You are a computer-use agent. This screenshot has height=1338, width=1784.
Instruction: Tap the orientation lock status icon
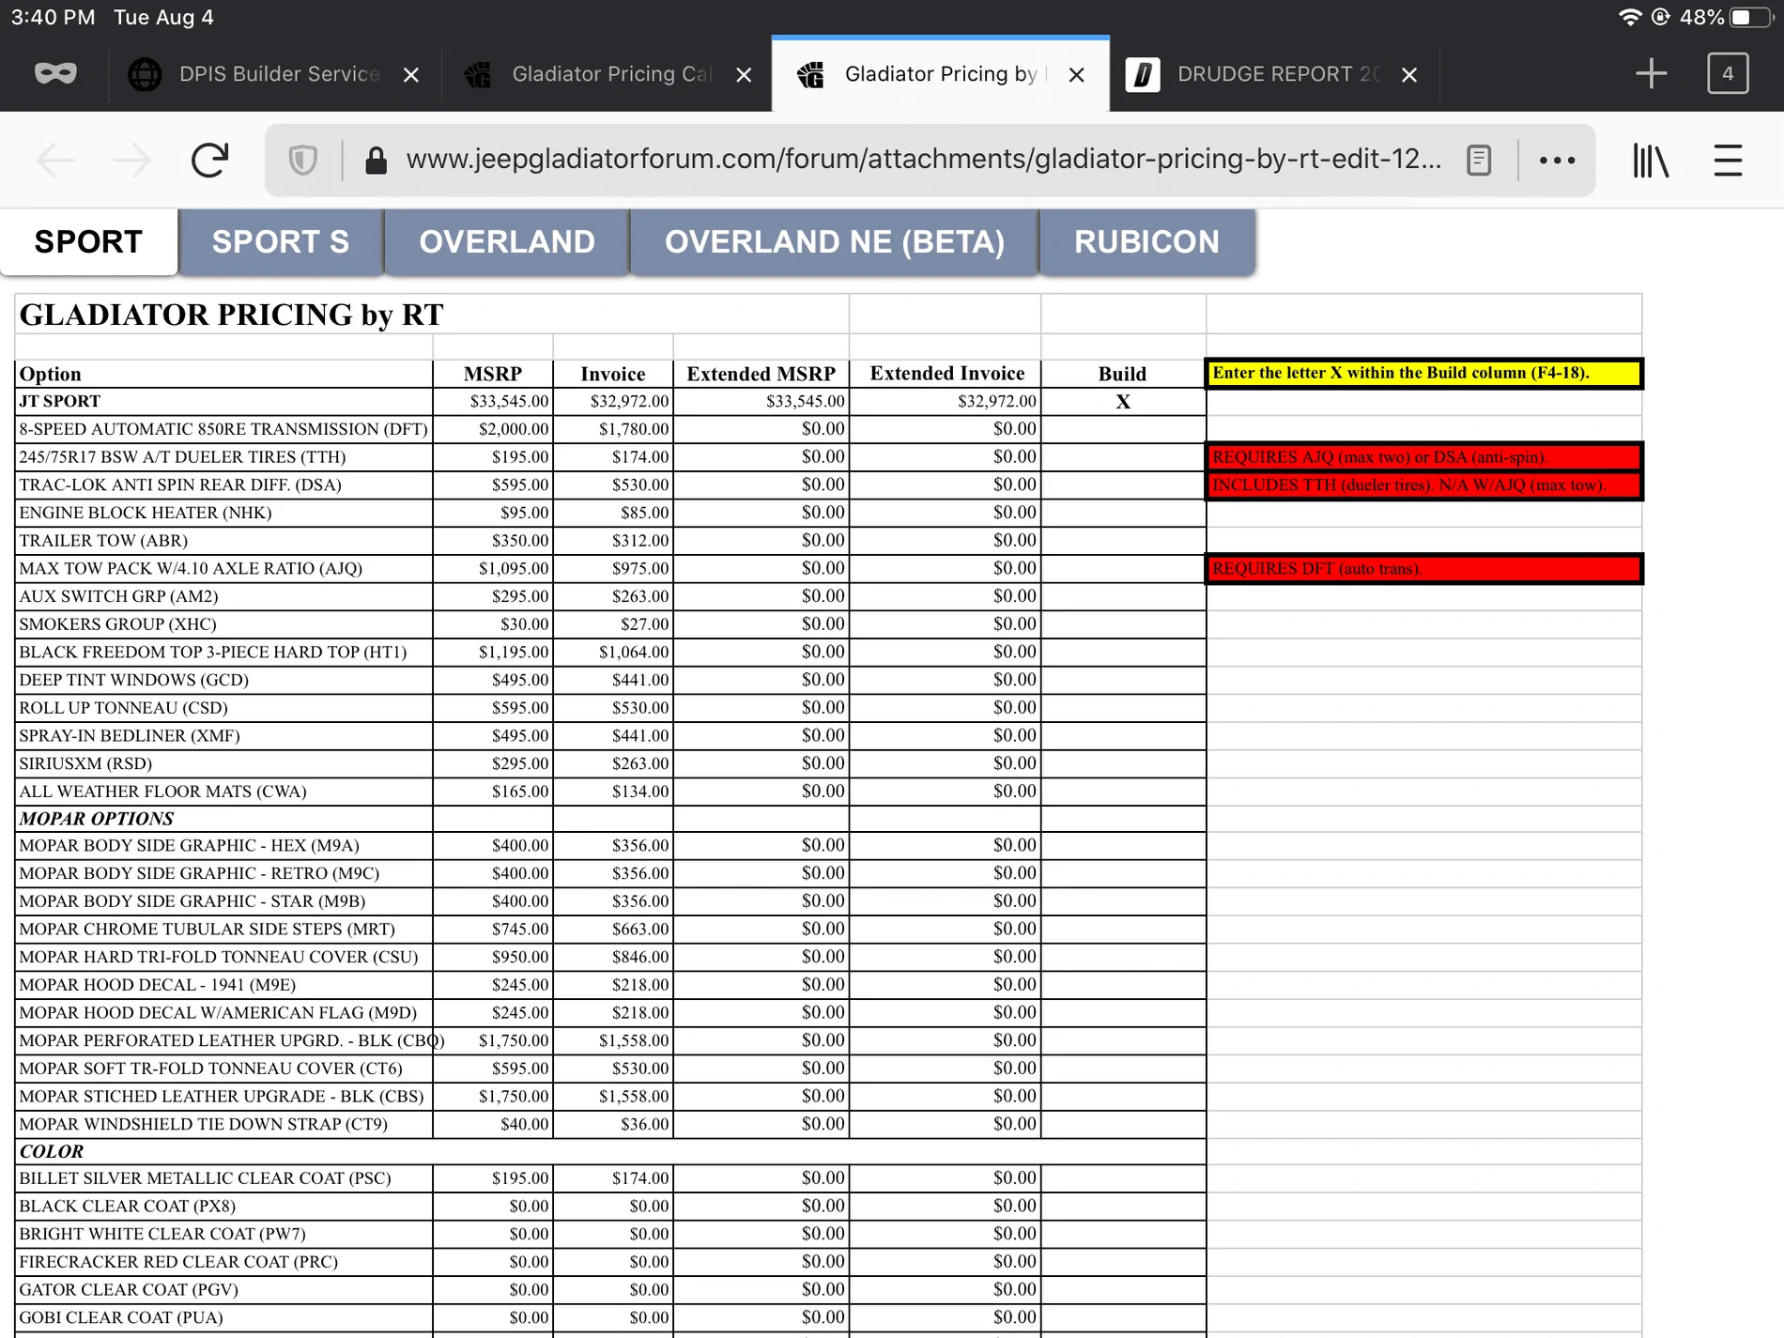point(1661,18)
